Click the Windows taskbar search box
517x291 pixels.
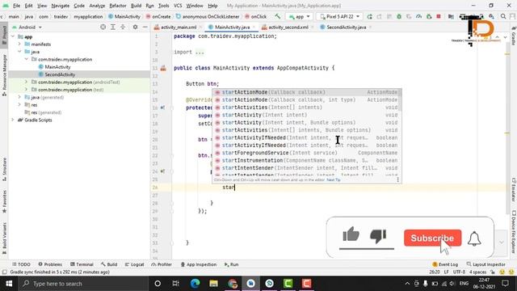tap(83, 284)
